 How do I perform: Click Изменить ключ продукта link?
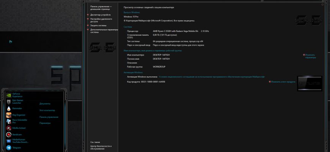283,82
